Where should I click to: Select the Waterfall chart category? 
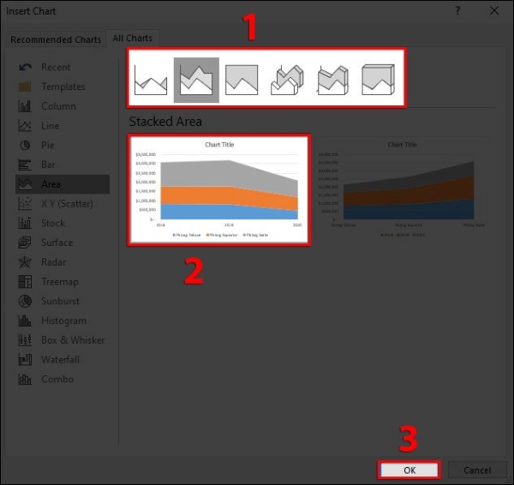pos(63,360)
